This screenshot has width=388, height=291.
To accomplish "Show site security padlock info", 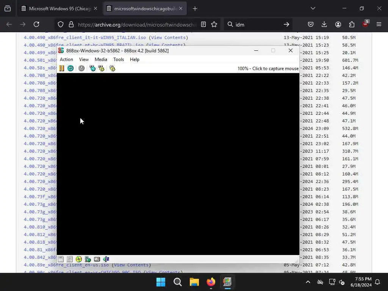I will 71,24.
